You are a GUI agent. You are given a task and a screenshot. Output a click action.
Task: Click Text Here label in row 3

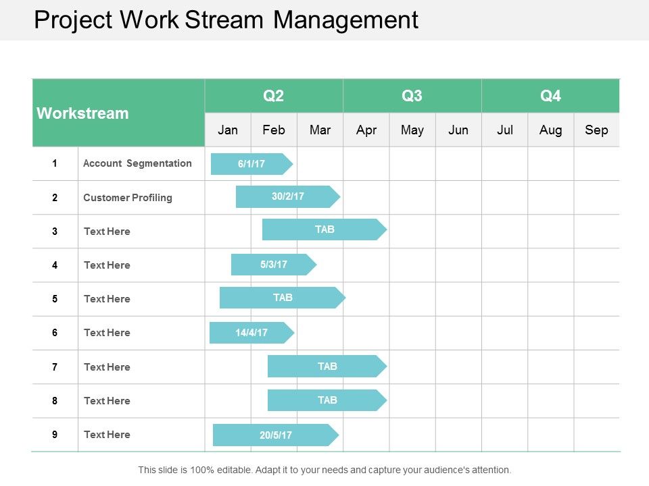point(107,232)
